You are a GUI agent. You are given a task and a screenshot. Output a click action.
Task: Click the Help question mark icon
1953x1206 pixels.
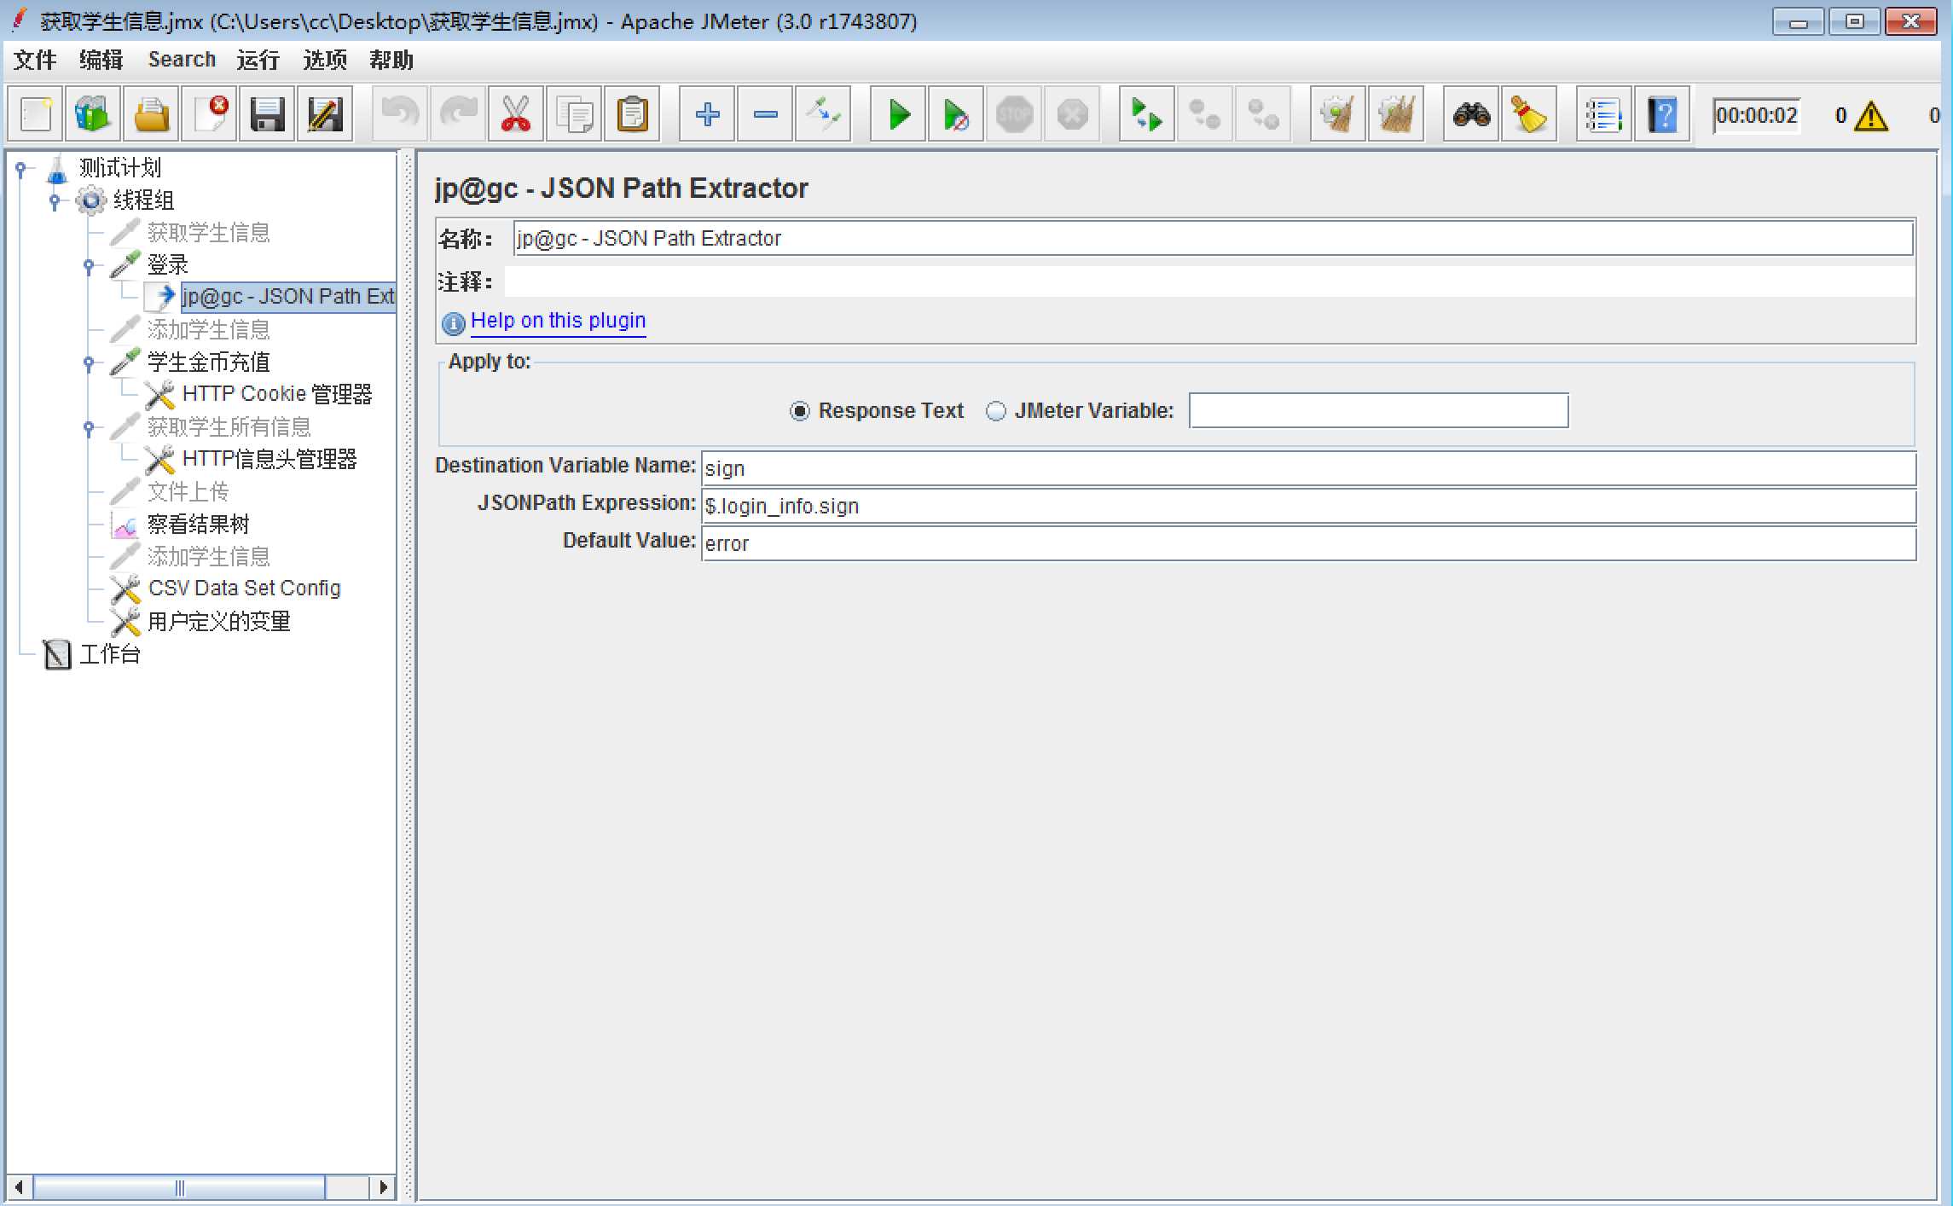(1662, 114)
